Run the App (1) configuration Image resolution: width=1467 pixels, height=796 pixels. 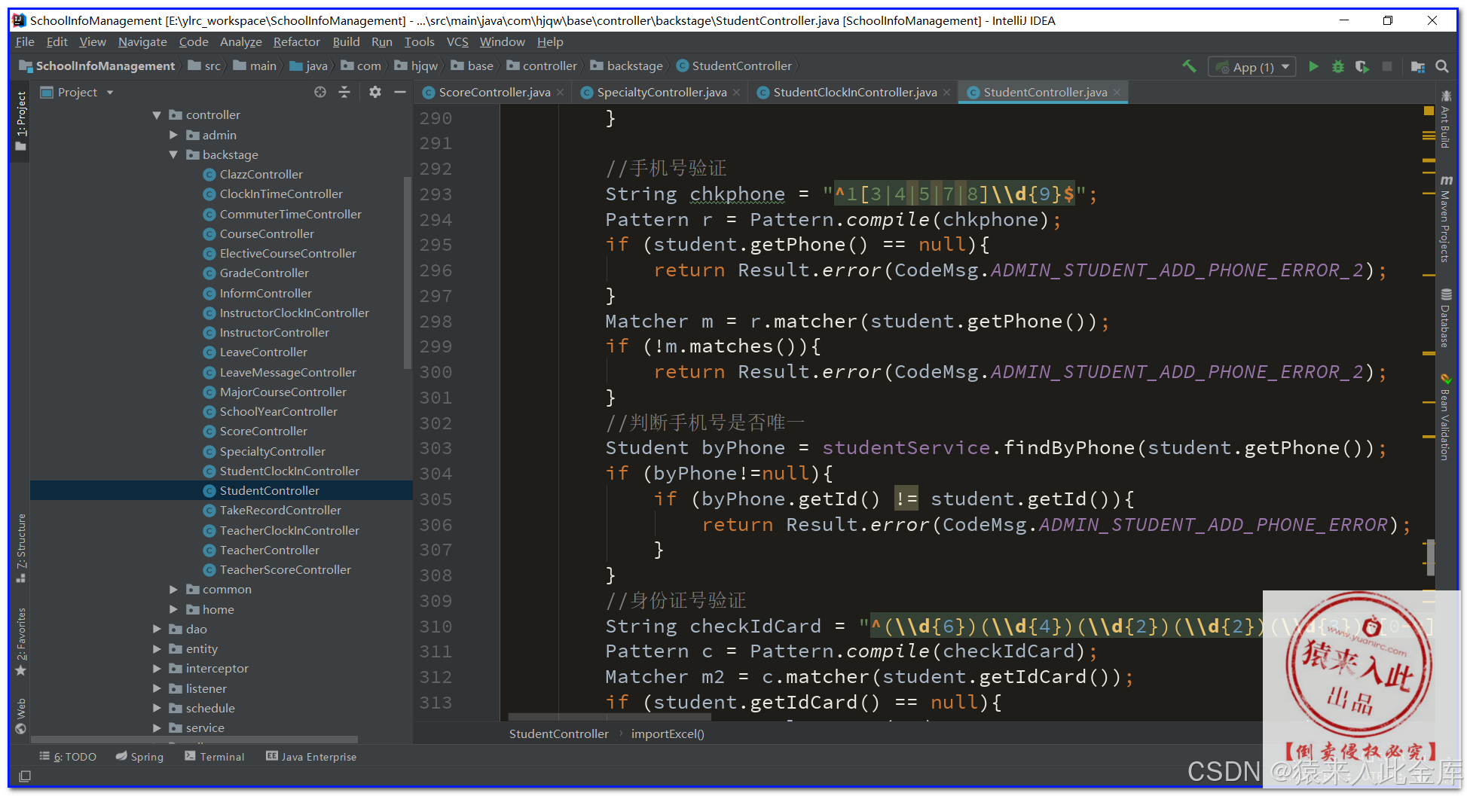1313,66
